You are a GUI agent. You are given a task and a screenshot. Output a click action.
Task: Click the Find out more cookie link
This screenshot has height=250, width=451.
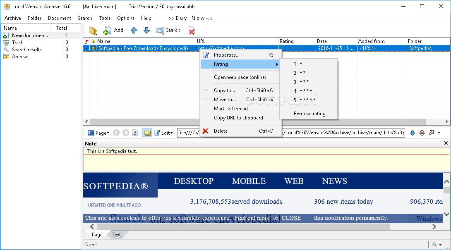[x=252, y=218]
